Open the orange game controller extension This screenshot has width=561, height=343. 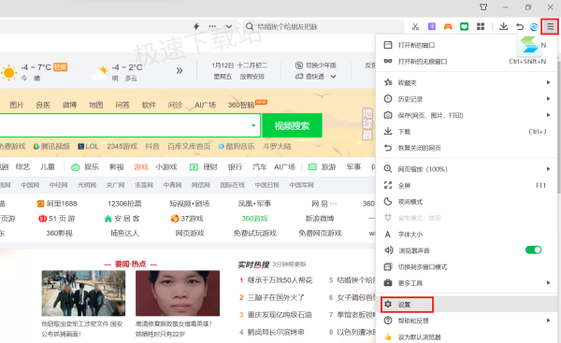tap(448, 26)
